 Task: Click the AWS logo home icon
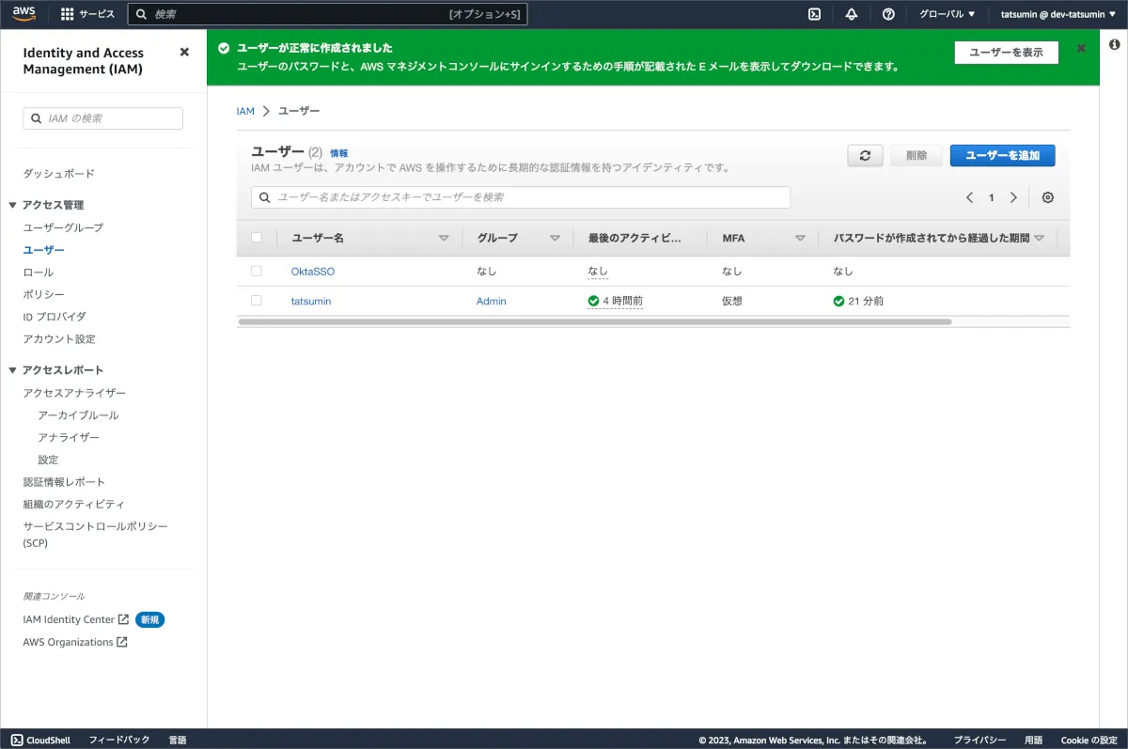(x=24, y=14)
